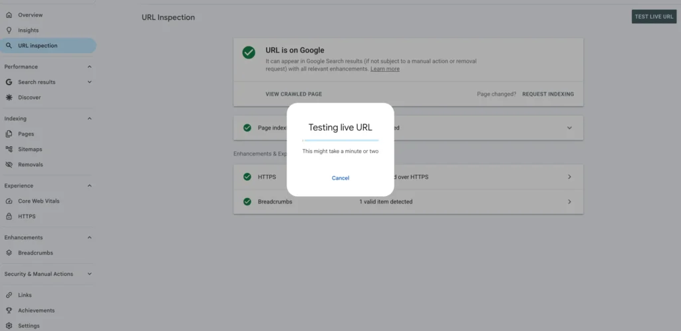
Task: Click 'URL is on Google' heading
Action: point(295,51)
